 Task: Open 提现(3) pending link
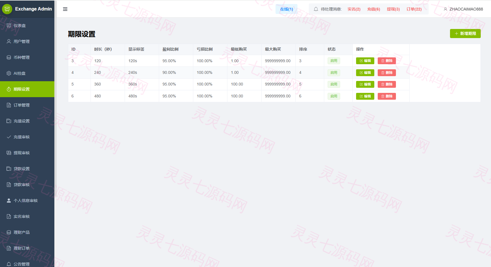point(393,9)
